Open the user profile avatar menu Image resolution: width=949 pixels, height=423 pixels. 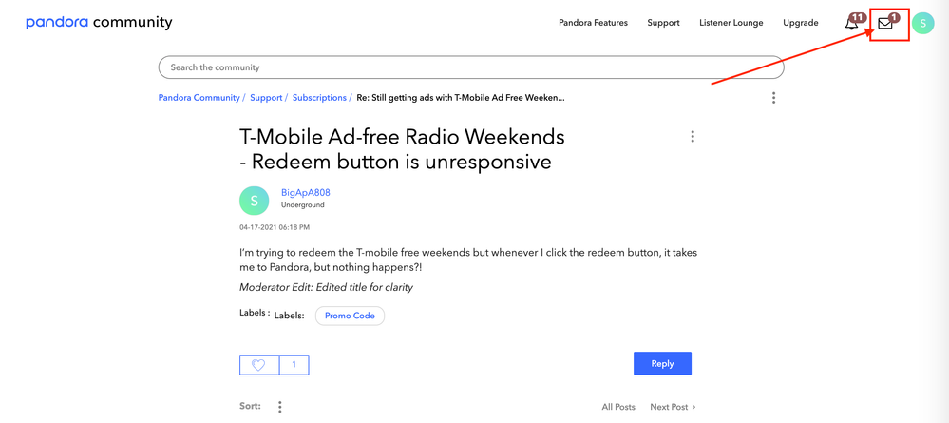(922, 24)
